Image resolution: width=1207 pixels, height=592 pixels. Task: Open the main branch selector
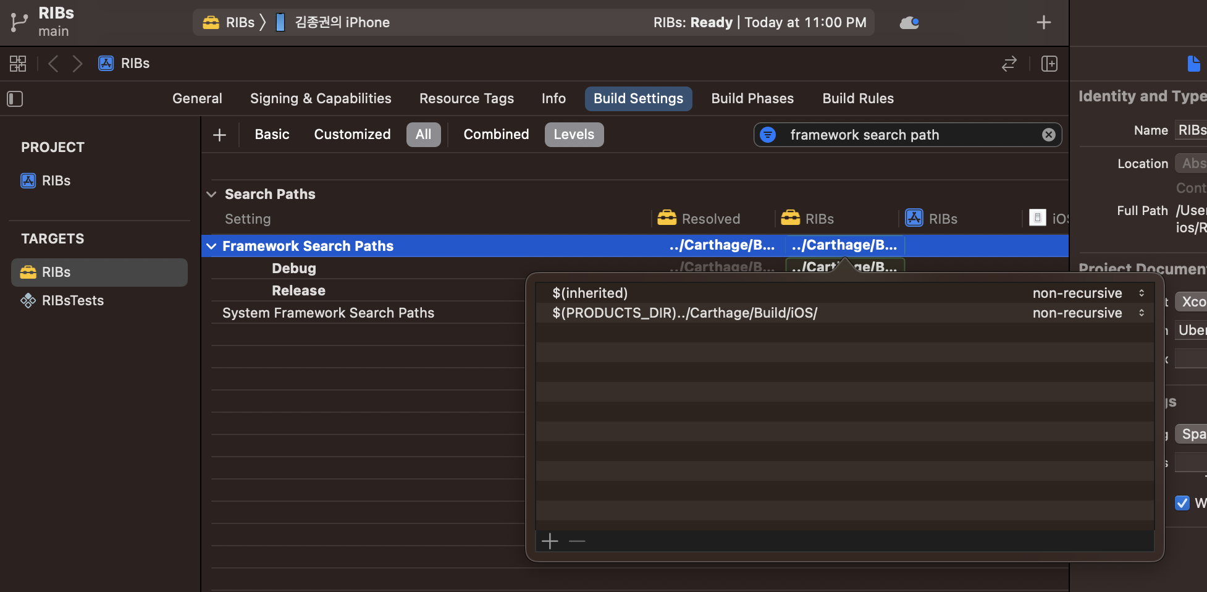click(x=54, y=32)
